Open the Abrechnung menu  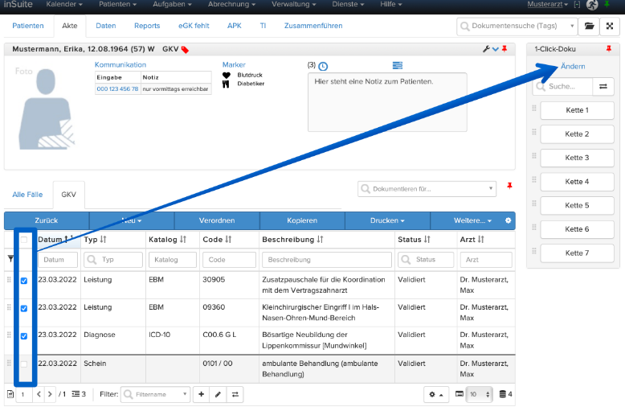click(231, 4)
